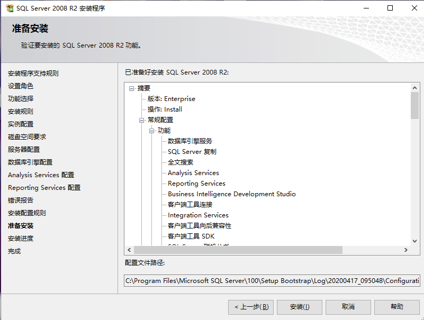The width and height of the screenshot is (424, 320).
Task: Click the 安装(I) button
Action: pyautogui.click(x=299, y=307)
